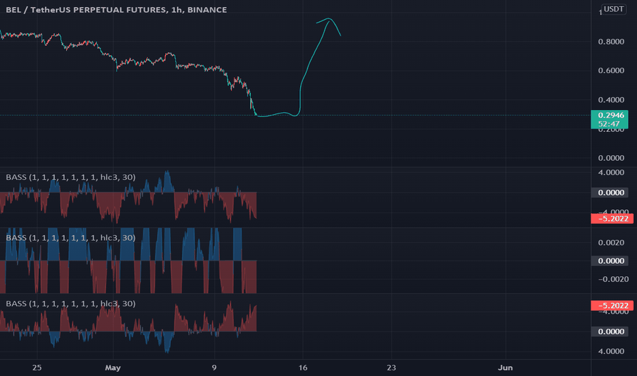
Task: Click the 25 date label on the time axis
Action: tap(36, 368)
